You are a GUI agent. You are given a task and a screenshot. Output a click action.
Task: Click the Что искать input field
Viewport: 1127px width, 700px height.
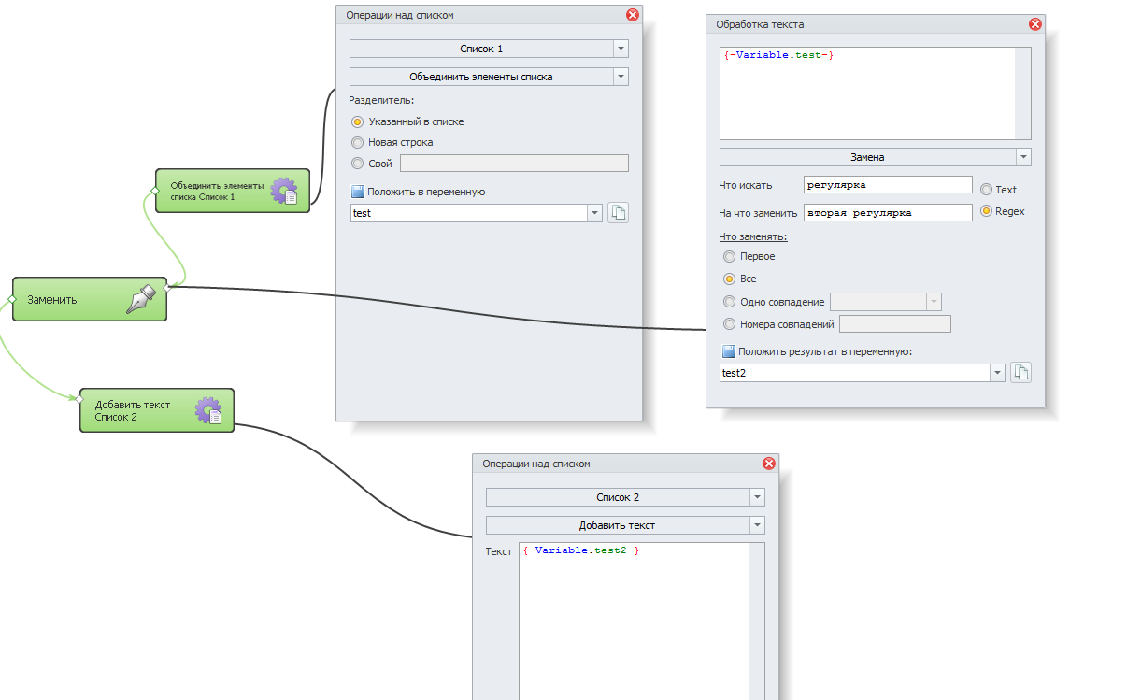point(888,185)
